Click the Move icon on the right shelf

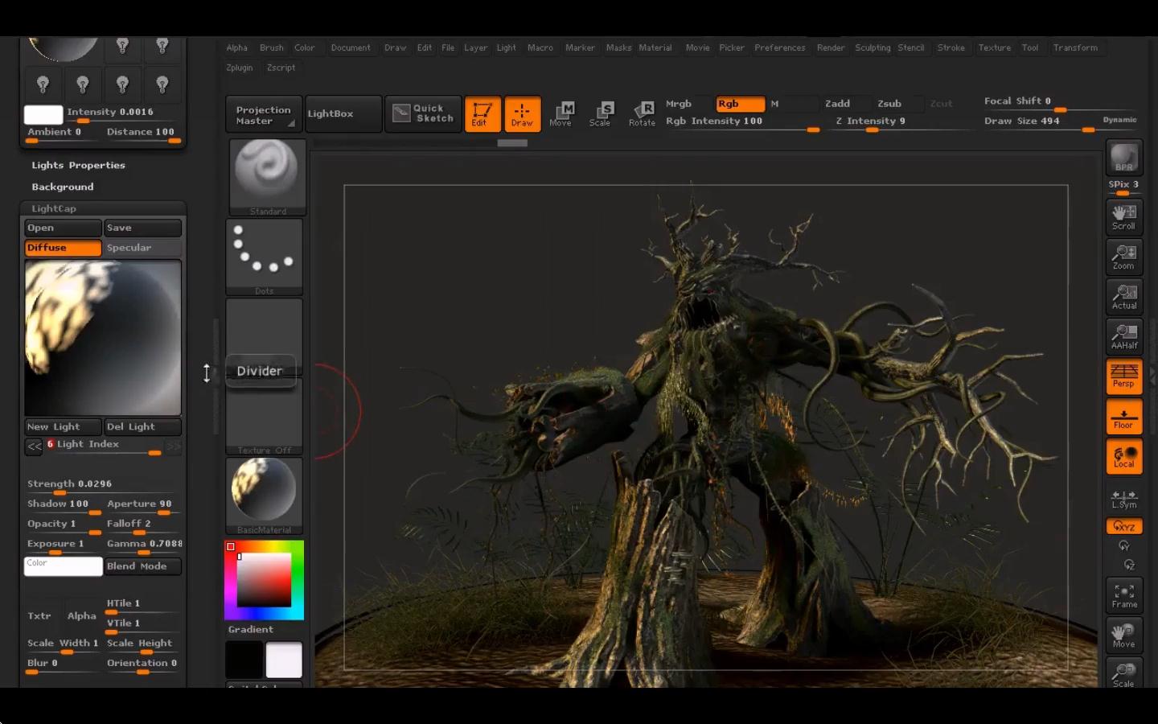click(x=1124, y=635)
